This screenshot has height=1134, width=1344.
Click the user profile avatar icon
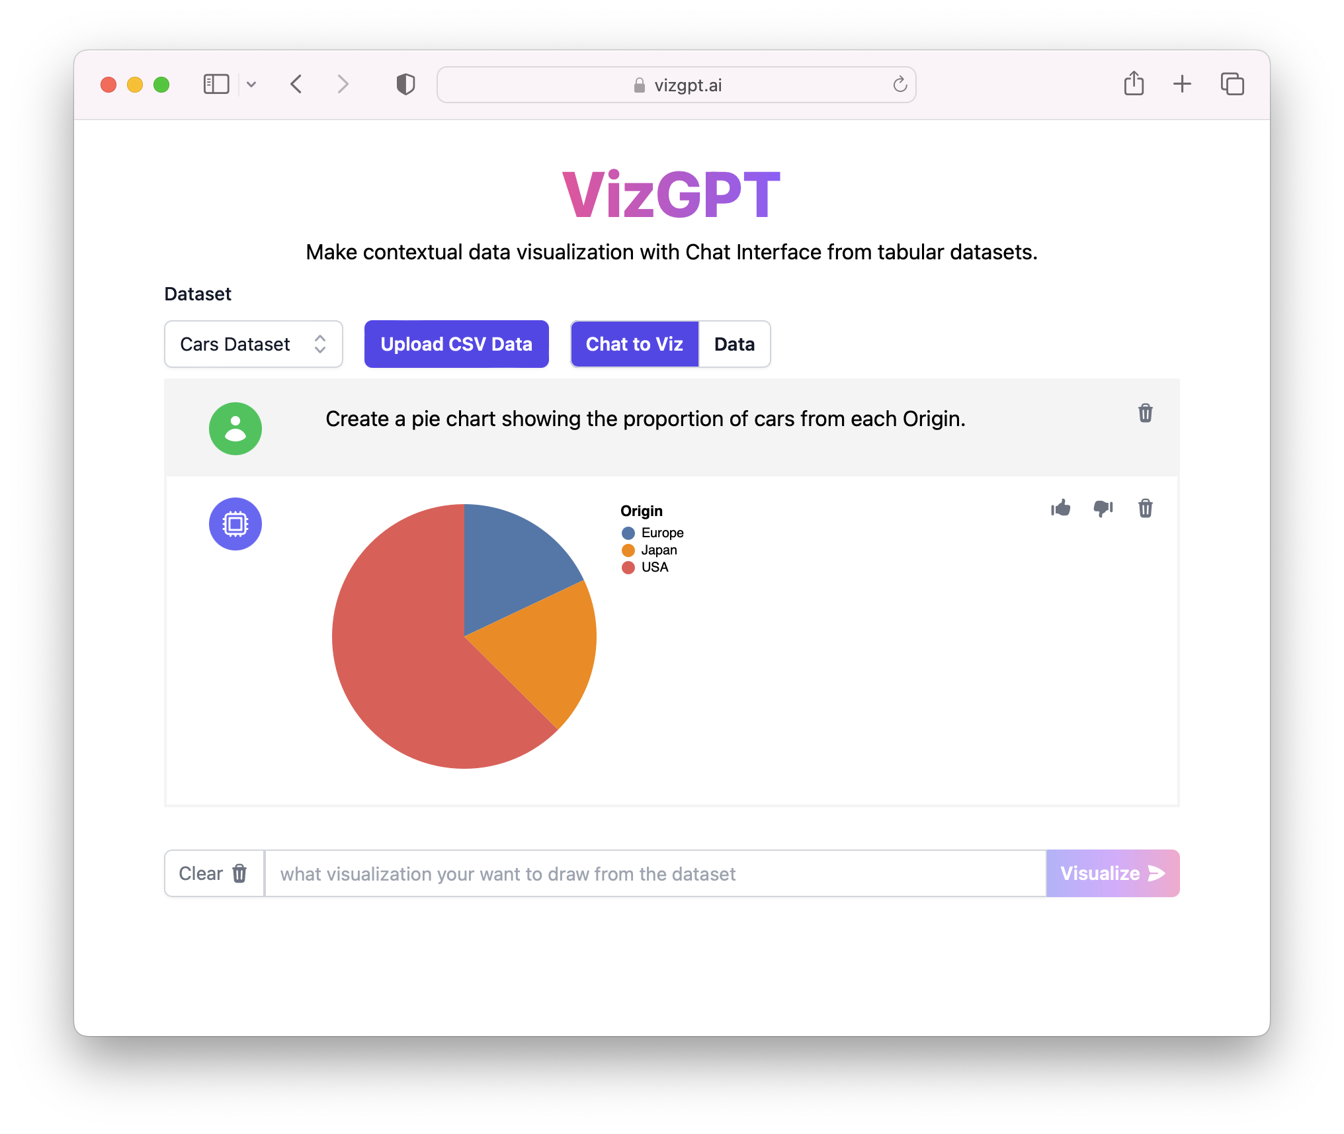coord(236,427)
